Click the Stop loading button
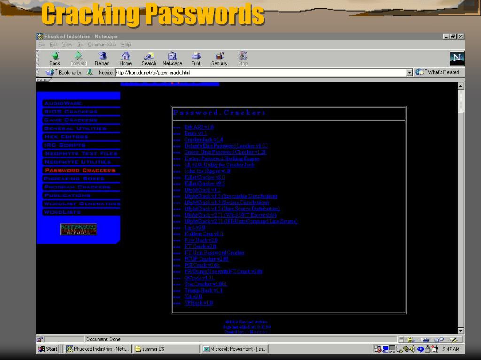Image resolution: width=481 pixels, height=360 pixels. 243,59
